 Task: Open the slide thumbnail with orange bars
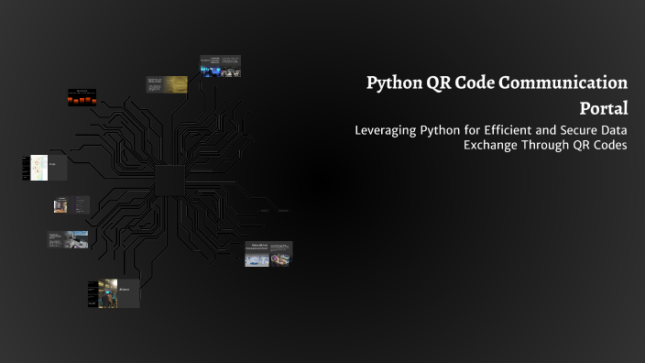[x=82, y=97]
